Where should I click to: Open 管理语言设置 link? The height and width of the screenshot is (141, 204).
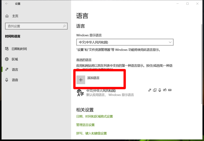click(85, 125)
